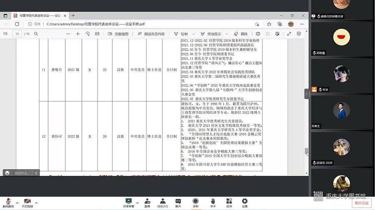The height and width of the screenshot is (210, 375).
Task: Close the 经管学院代表选举会议 PDF tab
Action: 65,16
